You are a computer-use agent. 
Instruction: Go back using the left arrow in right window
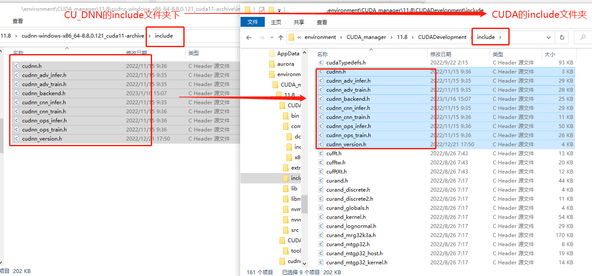pyautogui.click(x=249, y=38)
